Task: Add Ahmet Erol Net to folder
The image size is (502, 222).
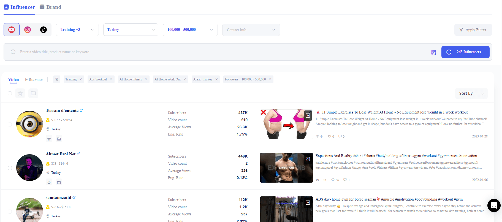Action: pyautogui.click(x=59, y=183)
